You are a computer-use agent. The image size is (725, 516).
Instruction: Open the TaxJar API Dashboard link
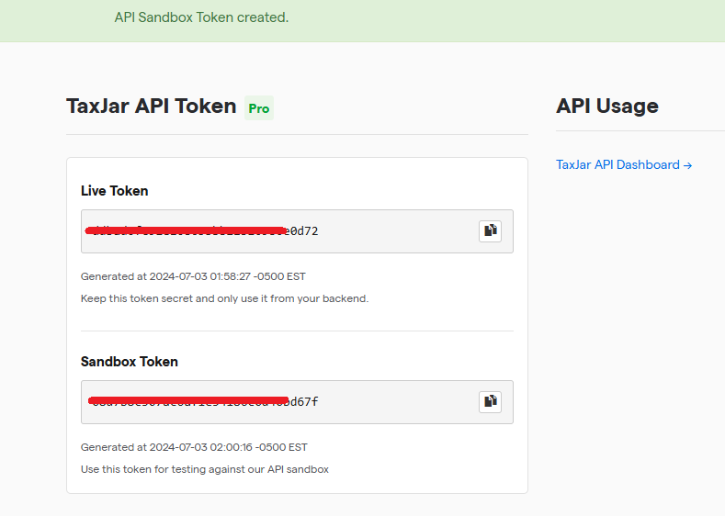[x=617, y=165]
